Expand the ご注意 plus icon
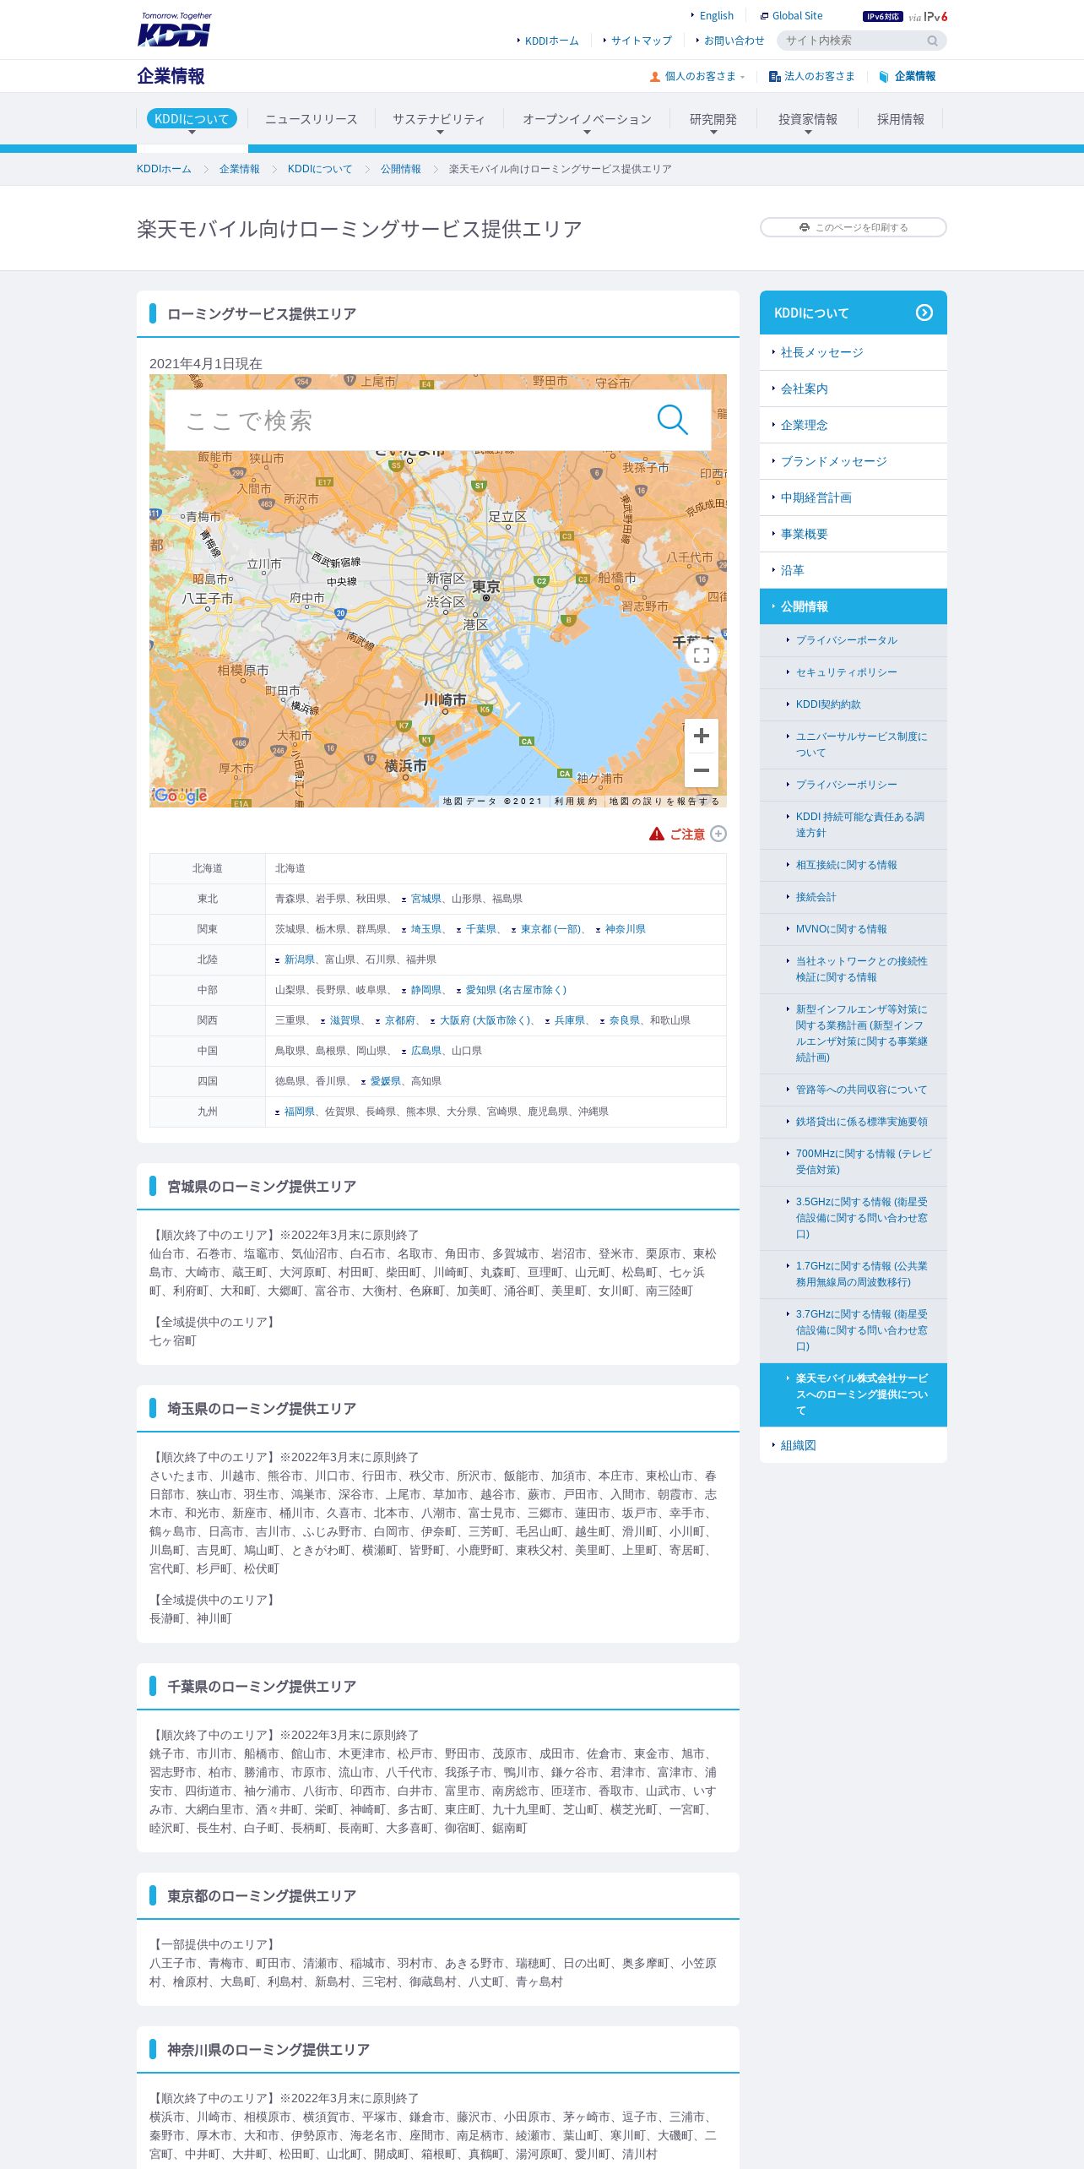Image resolution: width=1084 pixels, height=2169 pixels. pos(718,834)
